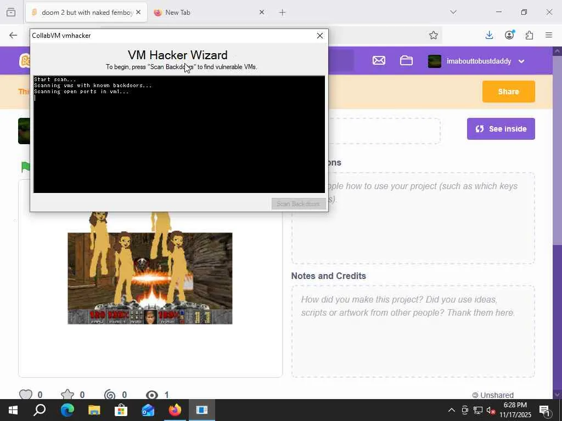
Task: Expand the list all tabs chevron
Action: tap(453, 12)
